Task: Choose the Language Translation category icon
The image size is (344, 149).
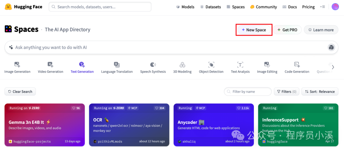Action: pyautogui.click(x=117, y=65)
